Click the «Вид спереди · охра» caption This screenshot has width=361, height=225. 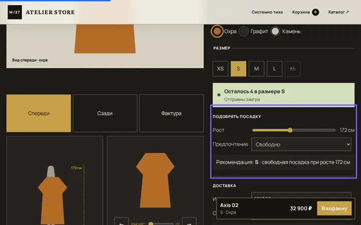click(30, 60)
